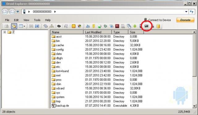Click the green gear toolbar icon
This screenshot has width=198, height=115.
tap(105, 26)
